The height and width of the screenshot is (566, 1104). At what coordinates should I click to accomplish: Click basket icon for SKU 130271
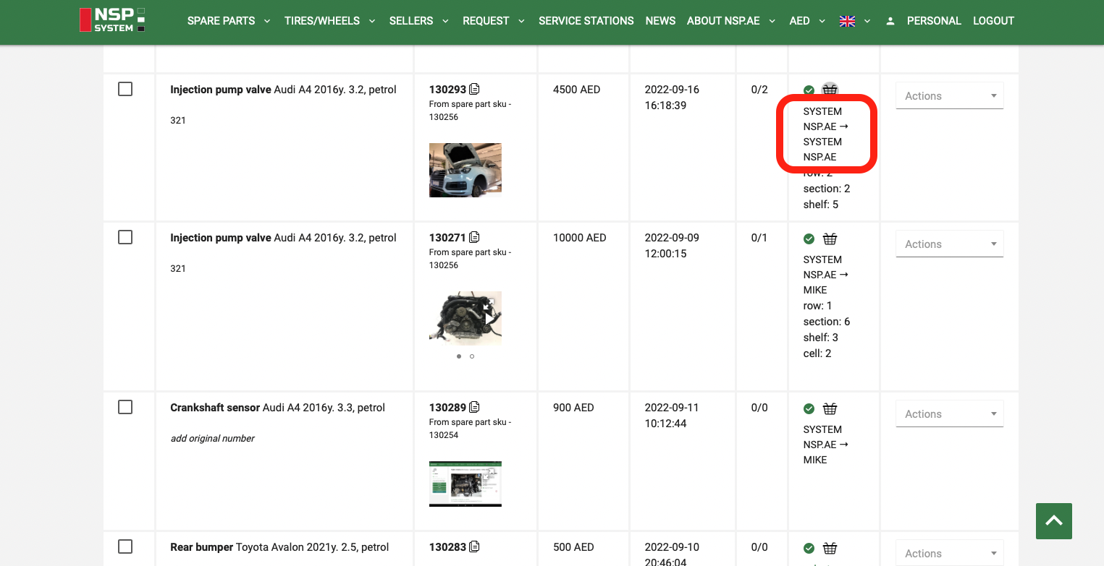coord(830,239)
